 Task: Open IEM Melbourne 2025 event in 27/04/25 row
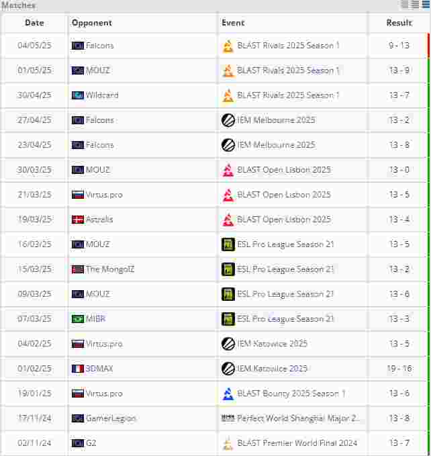pos(276,120)
